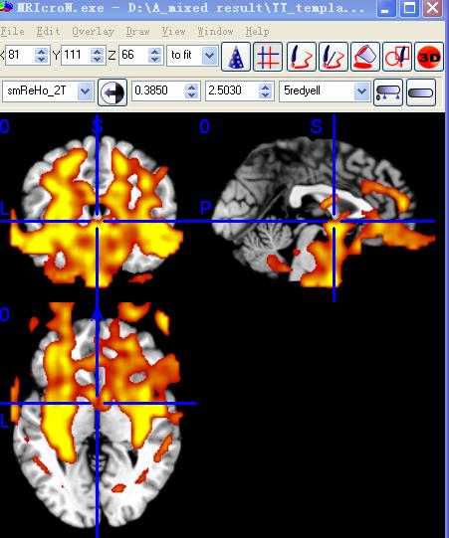The height and width of the screenshot is (538, 449).
Task: Select the paint bucket fill tool
Action: (x=365, y=57)
